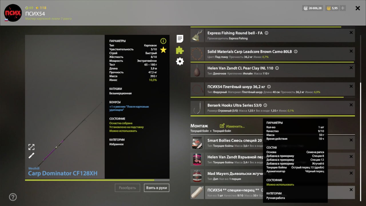The height and width of the screenshot is (206, 366).
Task: Click the Carp Dominator CF128XH name
Action: click(63, 173)
